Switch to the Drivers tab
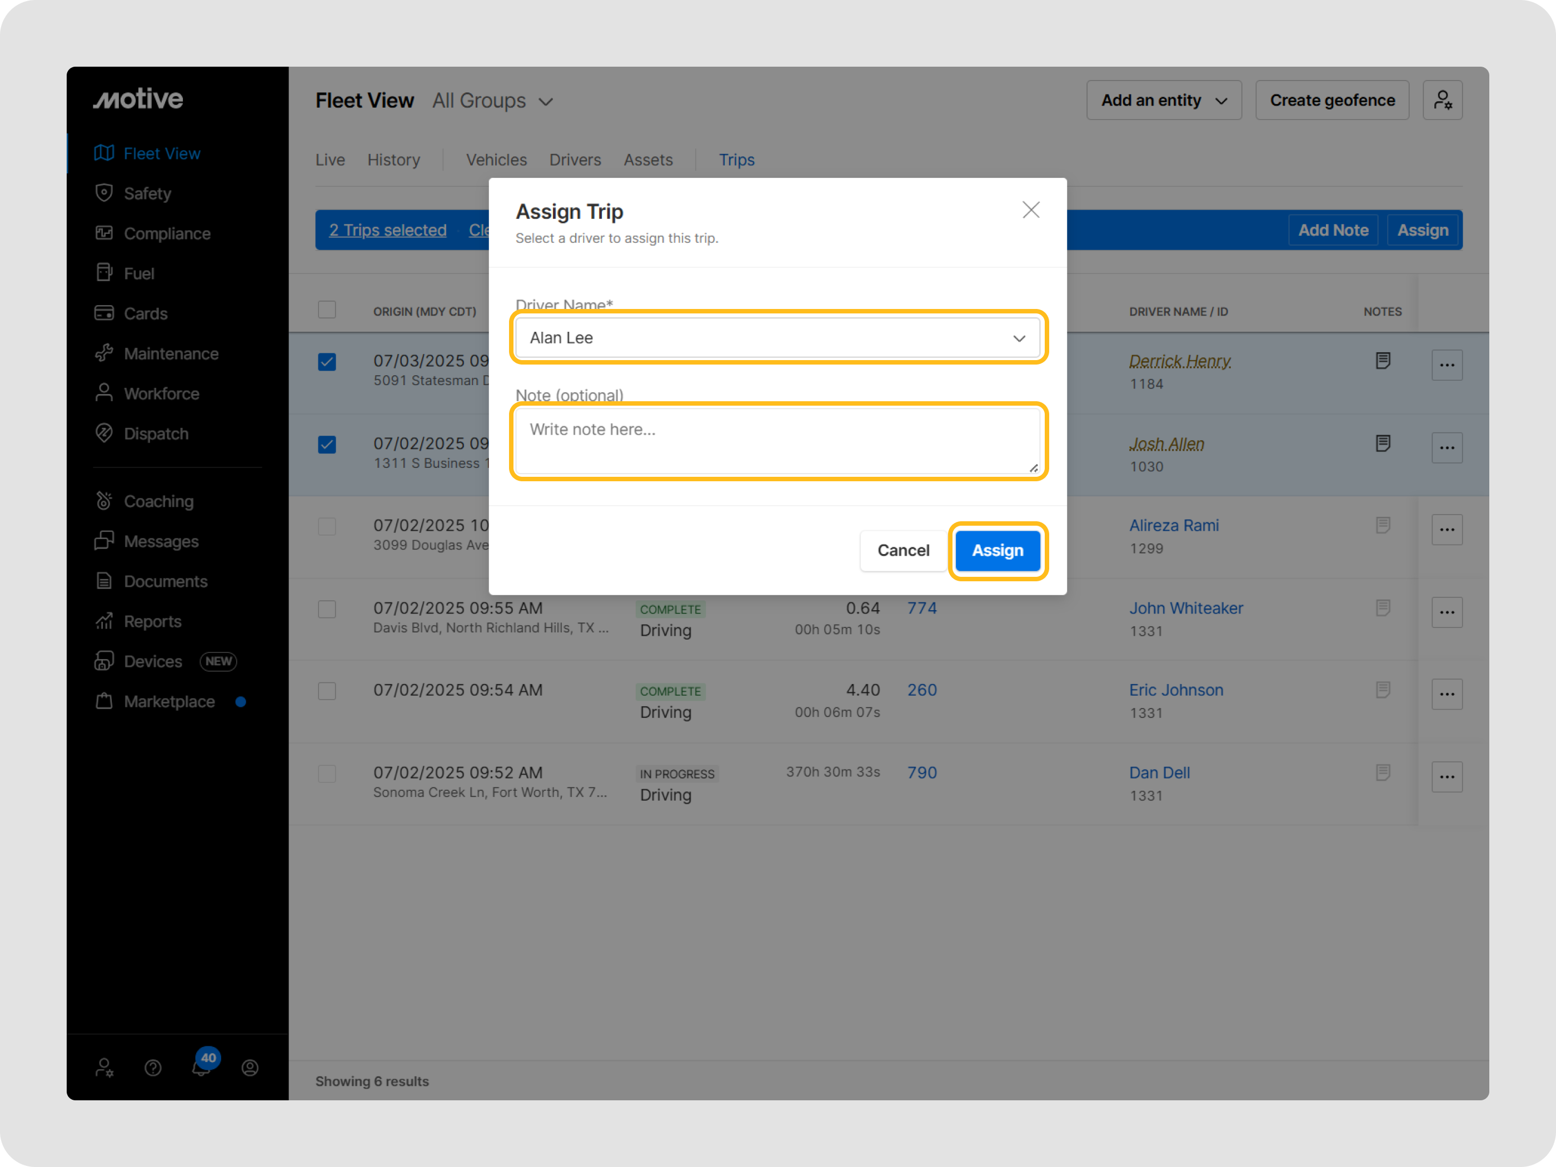This screenshot has height=1167, width=1556. (575, 159)
